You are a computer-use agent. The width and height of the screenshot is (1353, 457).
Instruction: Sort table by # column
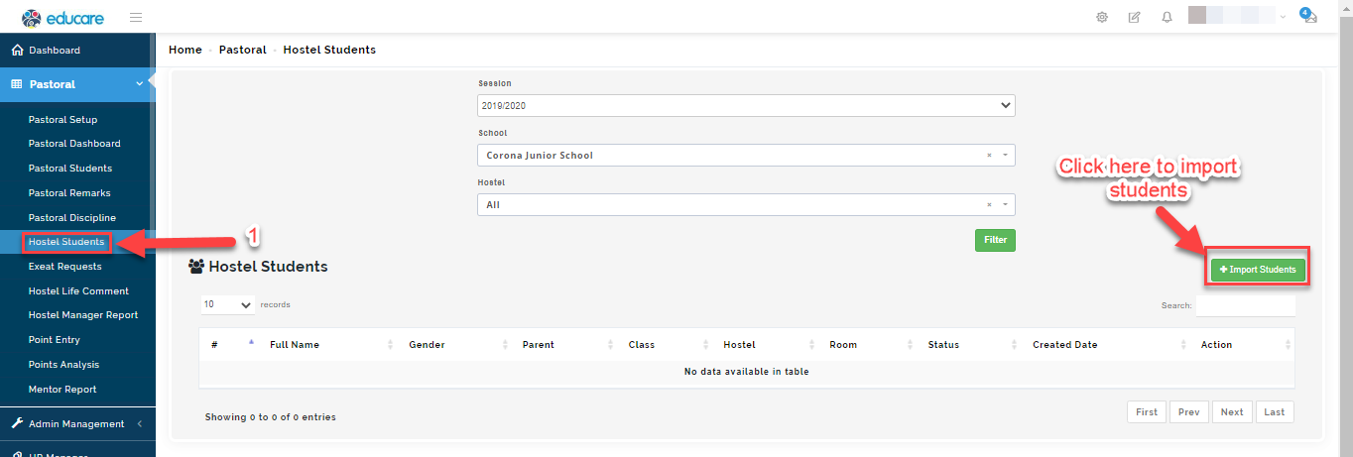pos(230,344)
